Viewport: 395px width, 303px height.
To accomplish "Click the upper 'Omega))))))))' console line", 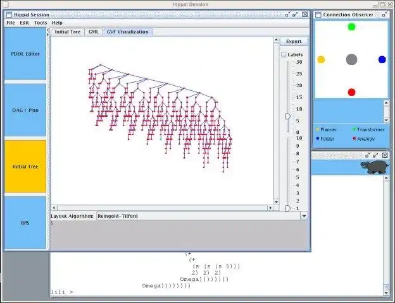I will click(204, 279).
